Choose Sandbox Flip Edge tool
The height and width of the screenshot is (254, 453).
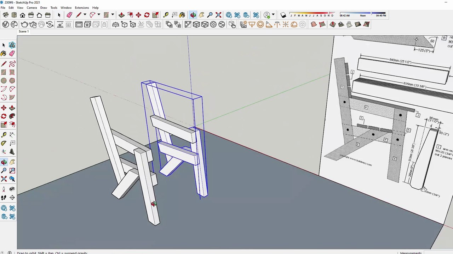[x=366, y=24]
